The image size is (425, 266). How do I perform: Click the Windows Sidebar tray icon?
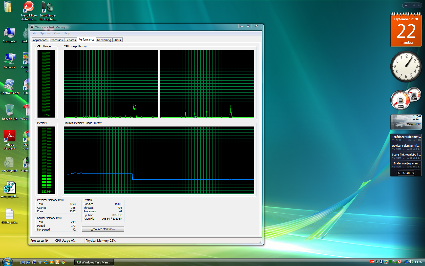386,262
